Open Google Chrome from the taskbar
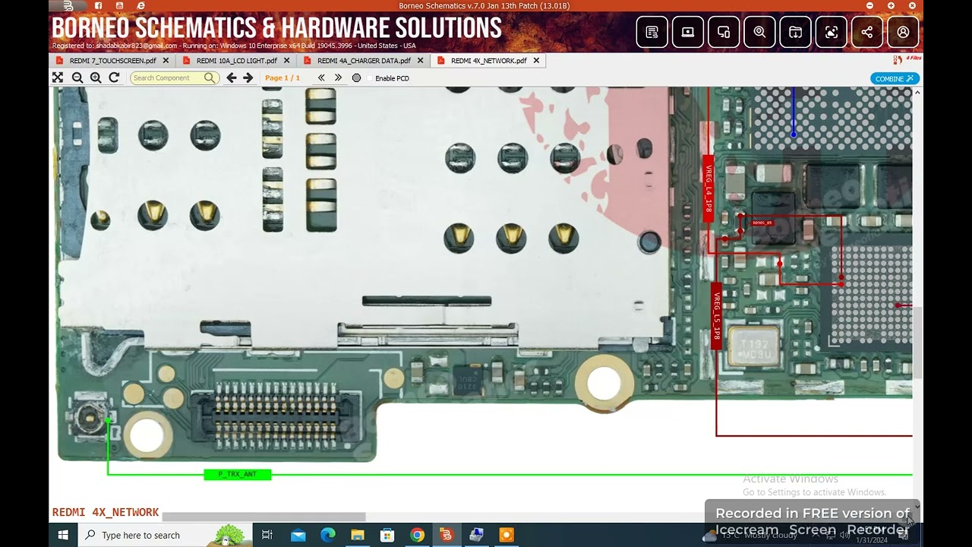 click(417, 535)
